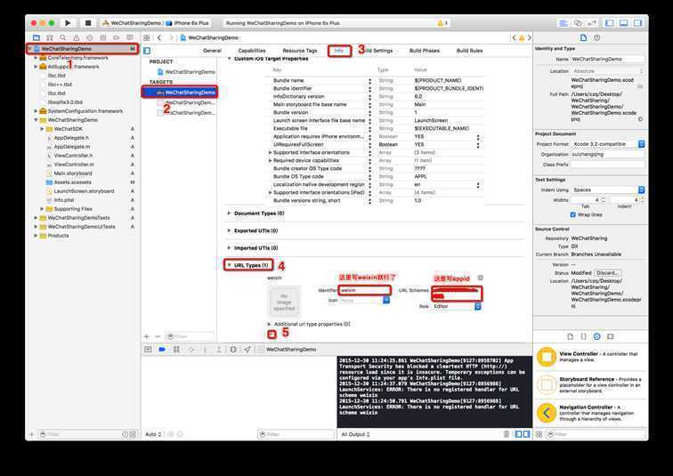Viewport: 673px width, 476px height.
Task: Hide the utilities panel
Action: click(637, 23)
